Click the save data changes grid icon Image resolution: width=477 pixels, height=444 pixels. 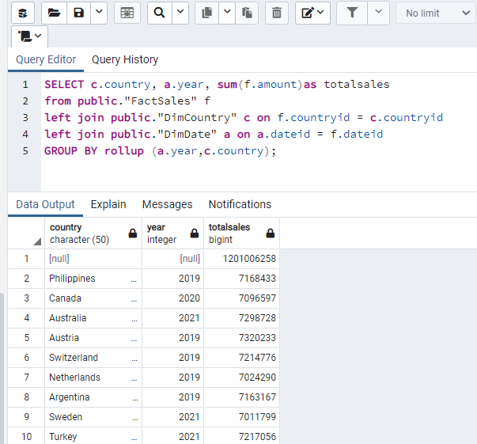click(x=127, y=13)
